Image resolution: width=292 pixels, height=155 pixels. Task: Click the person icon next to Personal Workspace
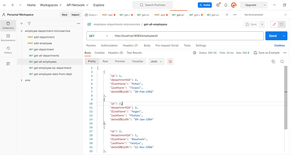coord(4,15)
